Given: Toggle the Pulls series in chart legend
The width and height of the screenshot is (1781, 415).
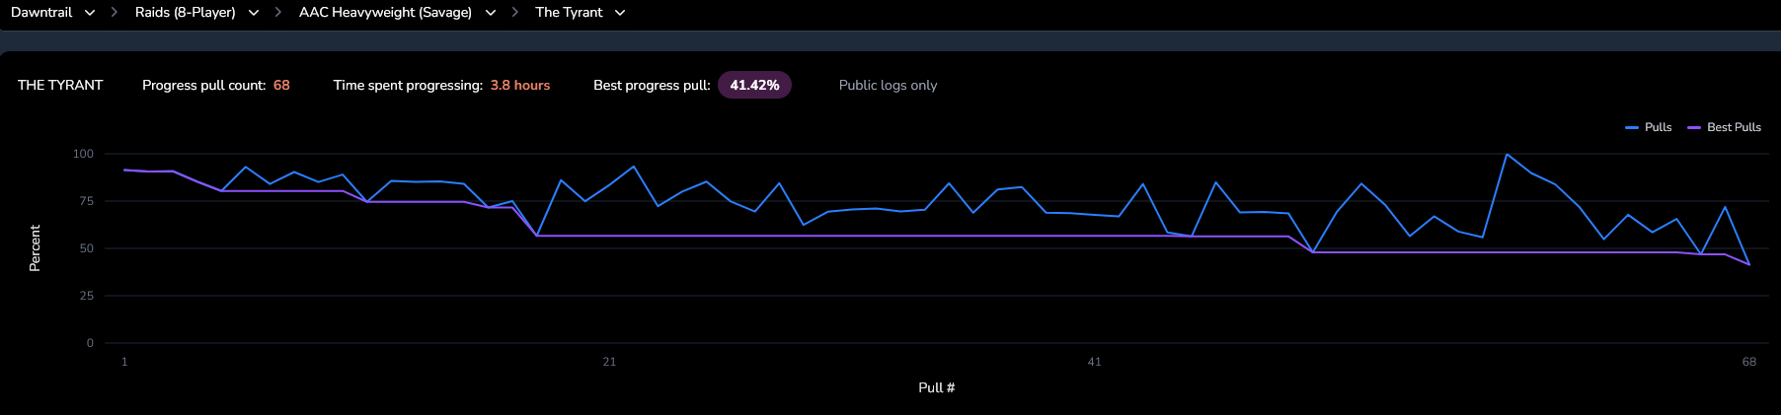Looking at the screenshot, I should tap(1648, 127).
